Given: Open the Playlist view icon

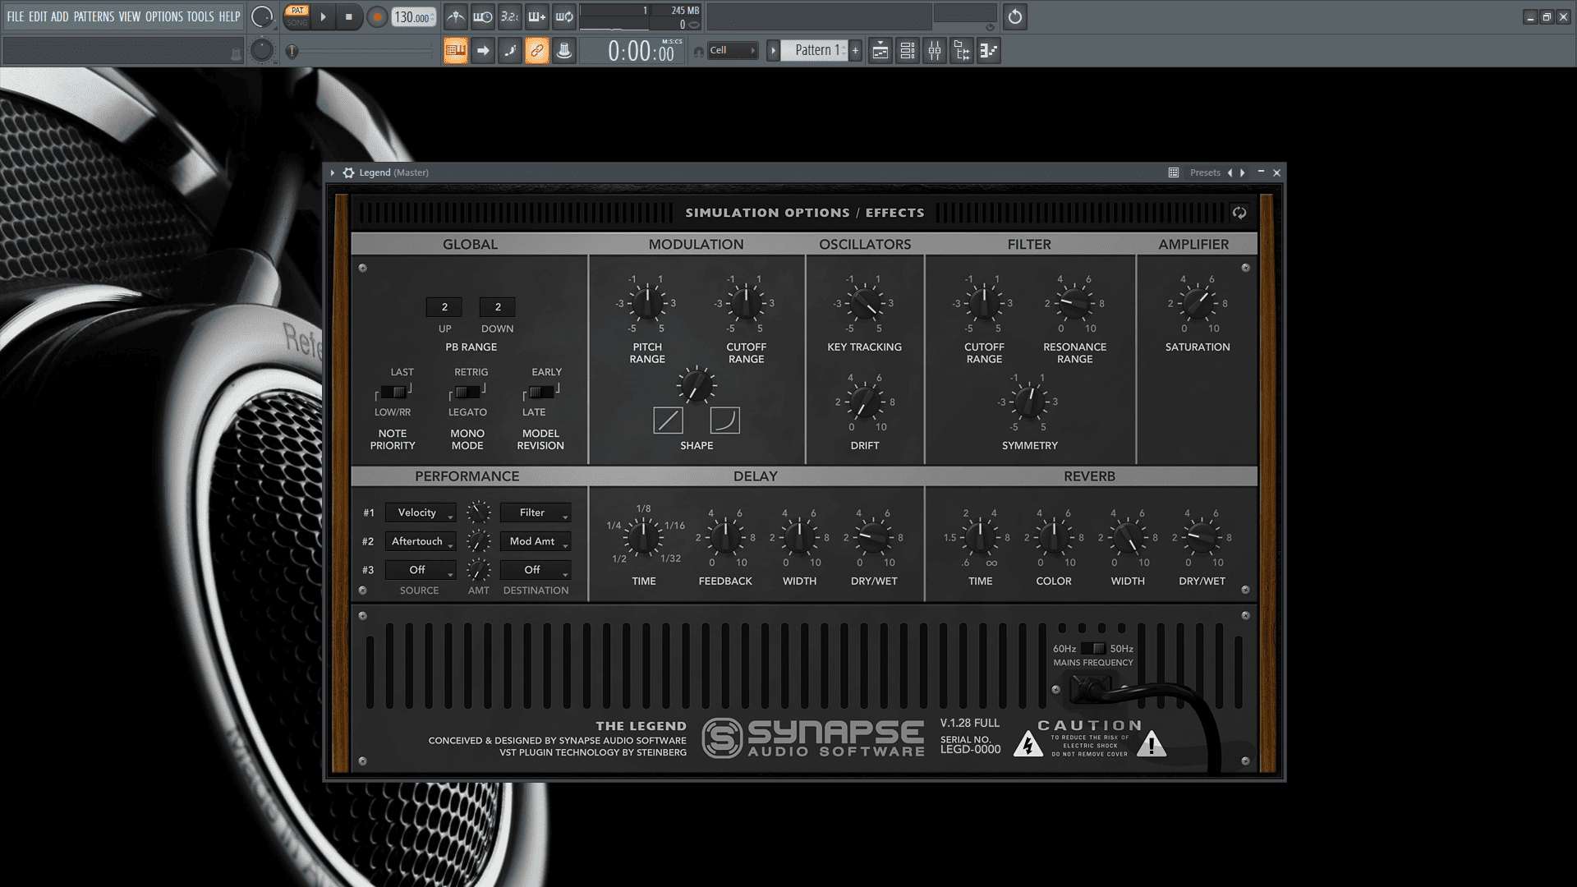Looking at the screenshot, I should (x=880, y=51).
